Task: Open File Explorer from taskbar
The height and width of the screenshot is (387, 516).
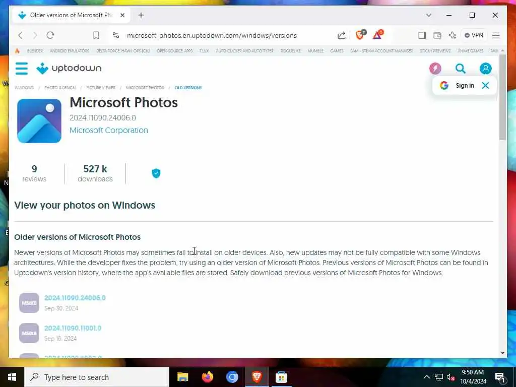Action: (x=182, y=377)
